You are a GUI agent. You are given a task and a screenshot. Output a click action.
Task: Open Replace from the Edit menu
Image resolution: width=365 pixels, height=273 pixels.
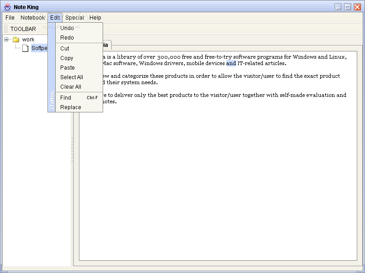coord(79,107)
